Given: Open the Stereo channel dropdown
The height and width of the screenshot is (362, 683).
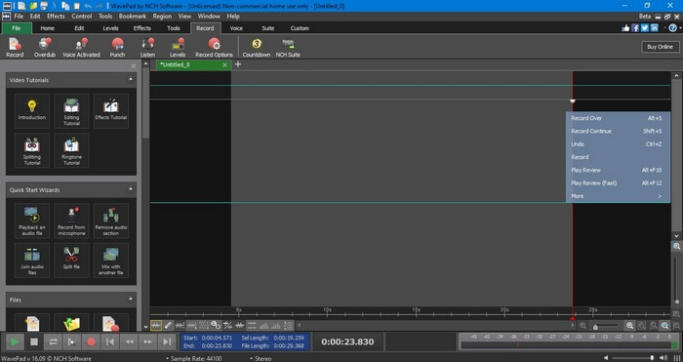Looking at the screenshot, I should point(261,358).
